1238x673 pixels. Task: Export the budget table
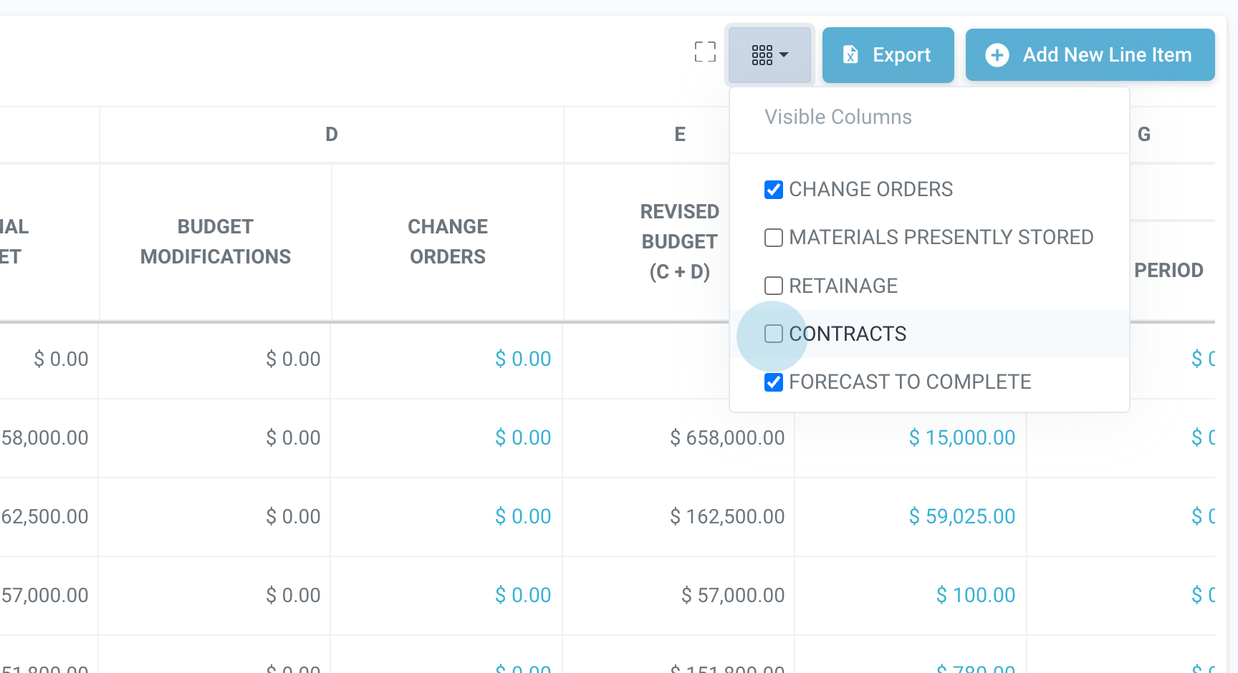coord(888,55)
